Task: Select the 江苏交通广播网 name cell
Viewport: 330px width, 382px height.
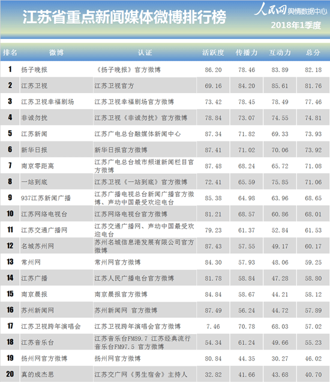Action: (56, 230)
